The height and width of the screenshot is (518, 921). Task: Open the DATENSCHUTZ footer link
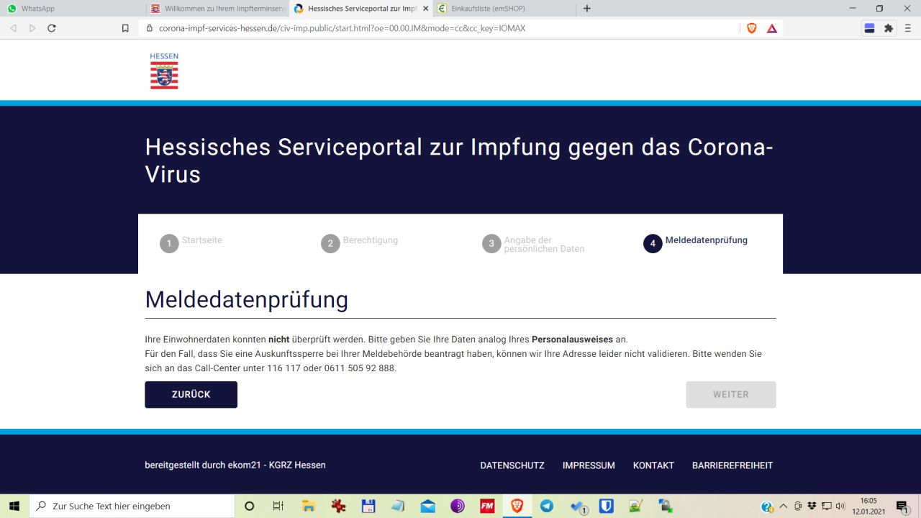point(512,465)
